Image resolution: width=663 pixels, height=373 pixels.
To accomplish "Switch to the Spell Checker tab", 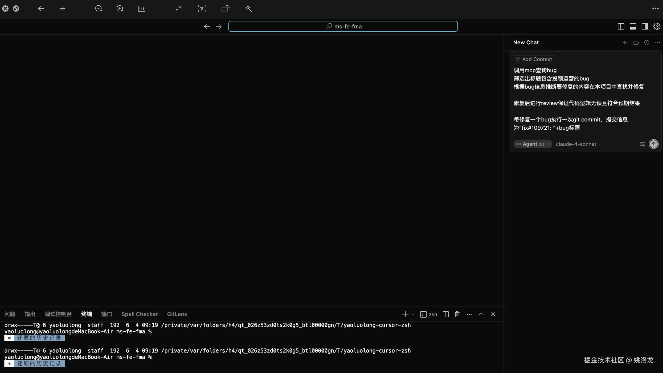I will tap(139, 314).
